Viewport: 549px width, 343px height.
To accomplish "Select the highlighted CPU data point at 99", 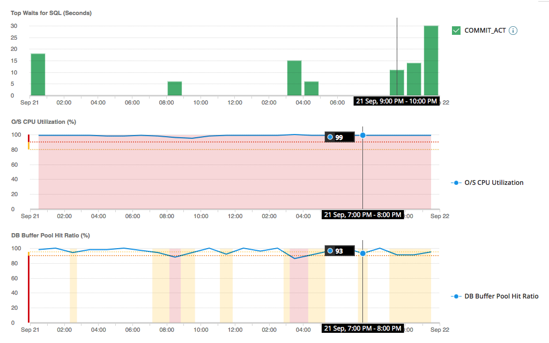I will 363,135.
